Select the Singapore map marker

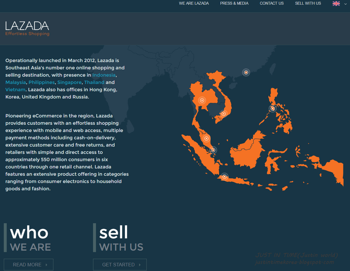click(213, 150)
